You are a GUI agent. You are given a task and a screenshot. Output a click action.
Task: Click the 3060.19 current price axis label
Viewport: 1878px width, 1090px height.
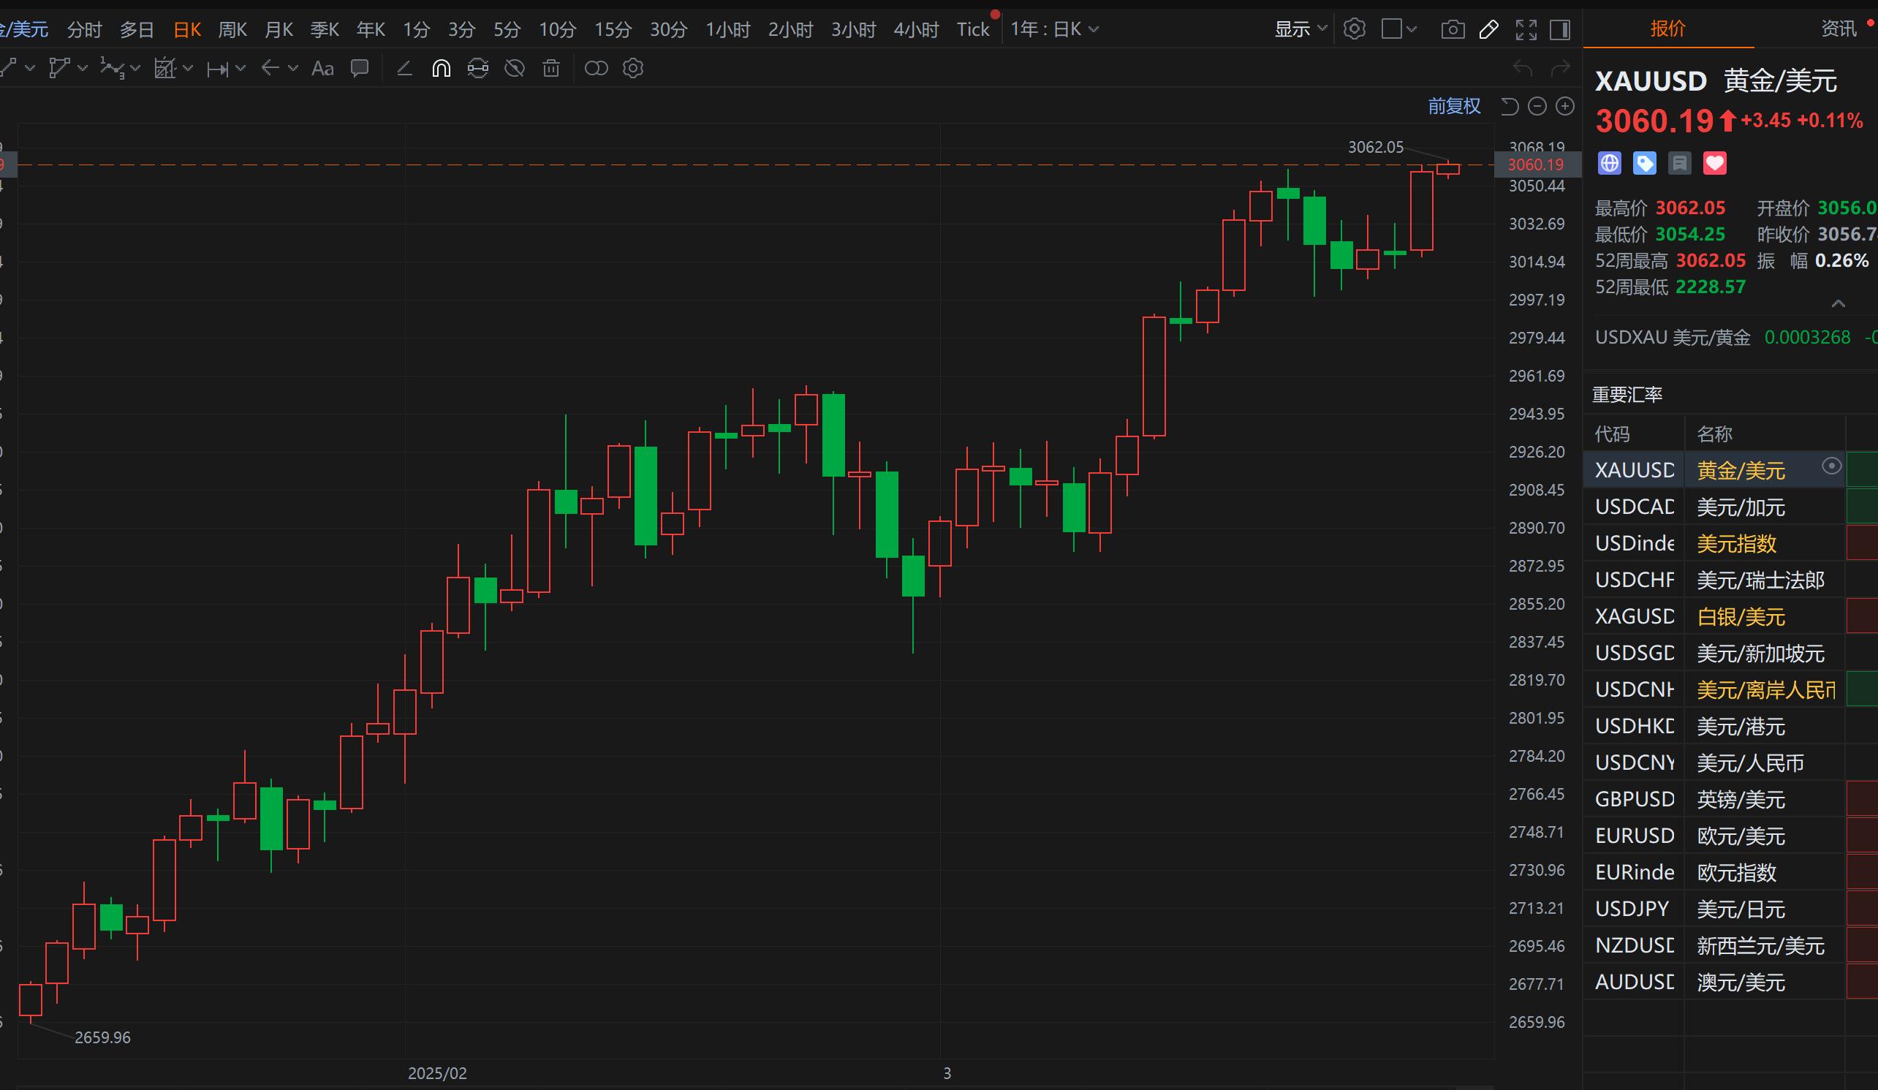[1535, 164]
